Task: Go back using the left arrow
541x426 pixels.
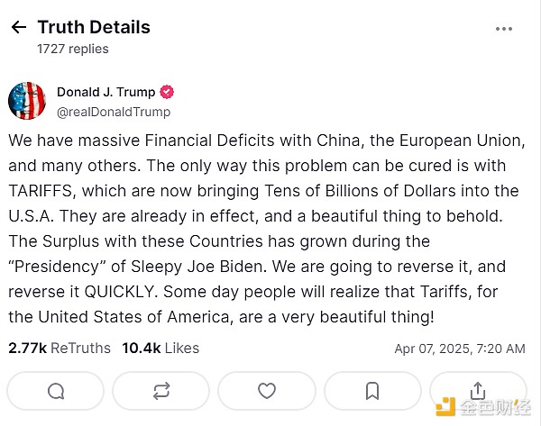Action: coord(18,28)
